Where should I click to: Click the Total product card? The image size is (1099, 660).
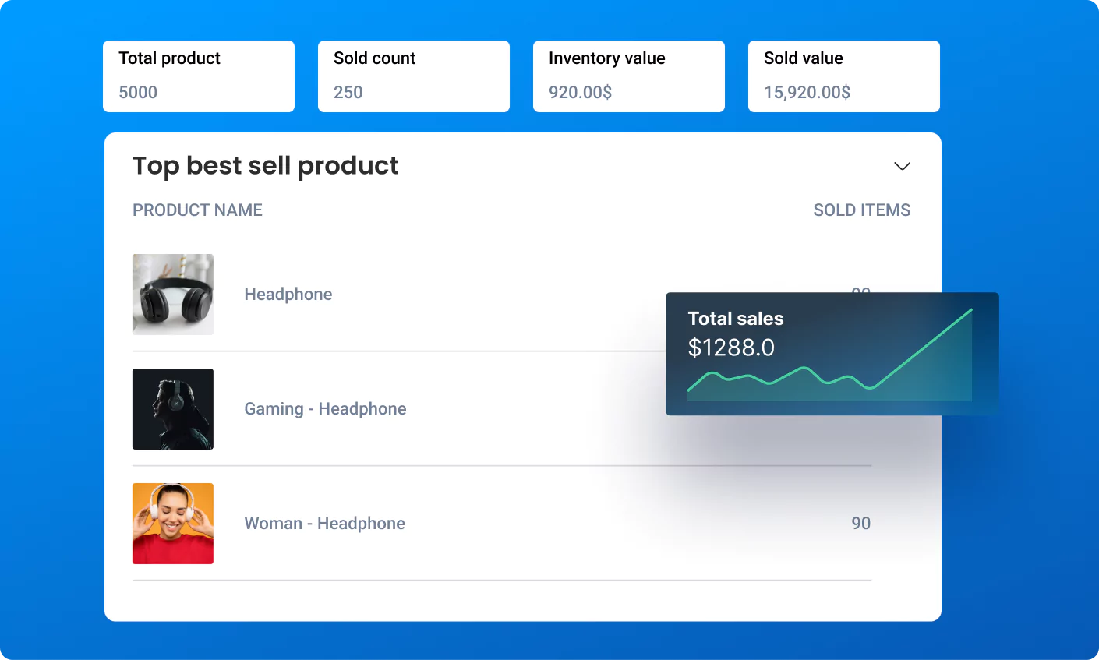coord(199,76)
